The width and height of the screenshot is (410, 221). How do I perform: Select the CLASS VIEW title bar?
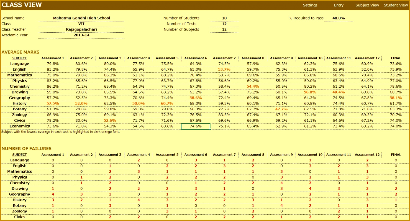point(21,5)
